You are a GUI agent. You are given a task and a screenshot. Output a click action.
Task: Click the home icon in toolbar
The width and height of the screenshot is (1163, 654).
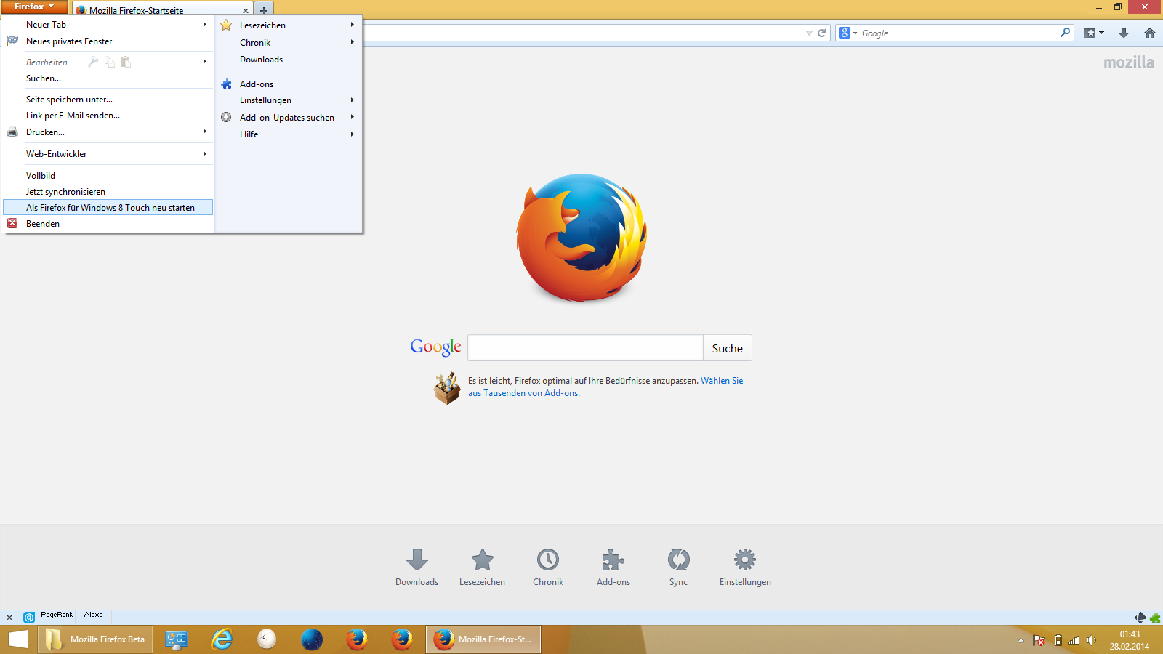(x=1149, y=33)
